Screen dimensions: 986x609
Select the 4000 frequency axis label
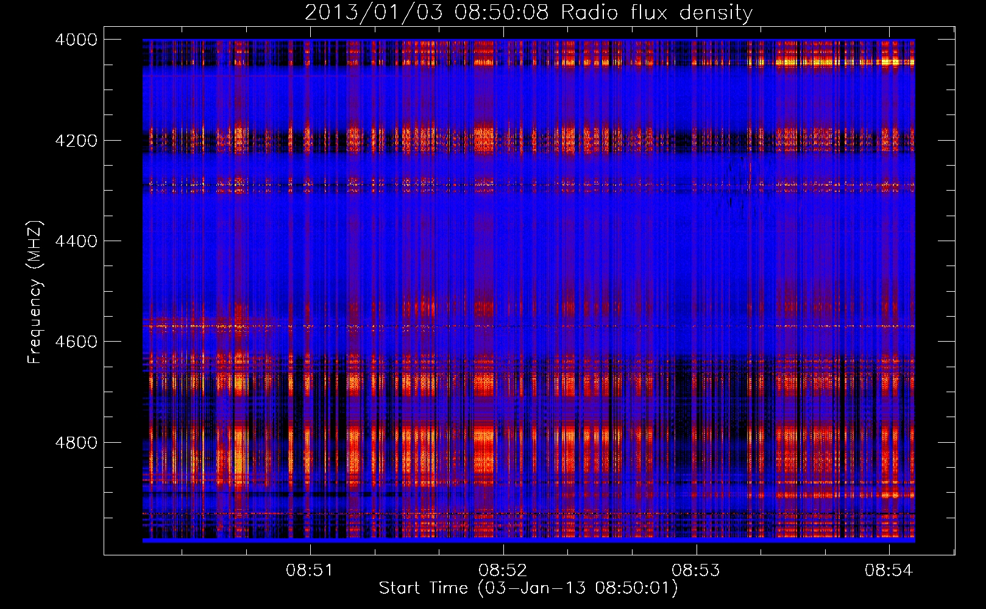tap(76, 40)
